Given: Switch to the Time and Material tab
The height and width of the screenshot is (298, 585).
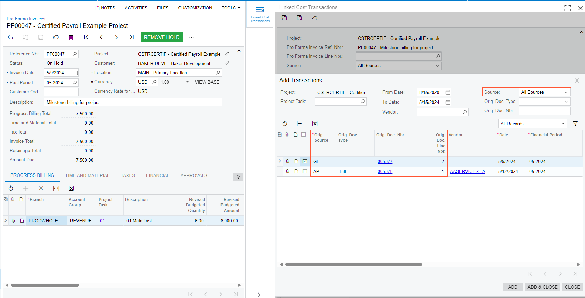Looking at the screenshot, I should click(x=87, y=175).
